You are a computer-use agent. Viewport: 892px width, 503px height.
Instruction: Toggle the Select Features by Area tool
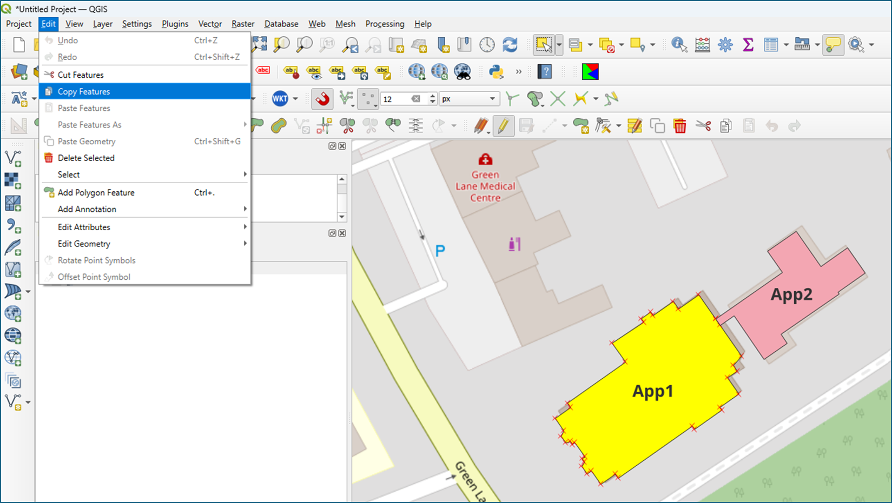coord(543,45)
